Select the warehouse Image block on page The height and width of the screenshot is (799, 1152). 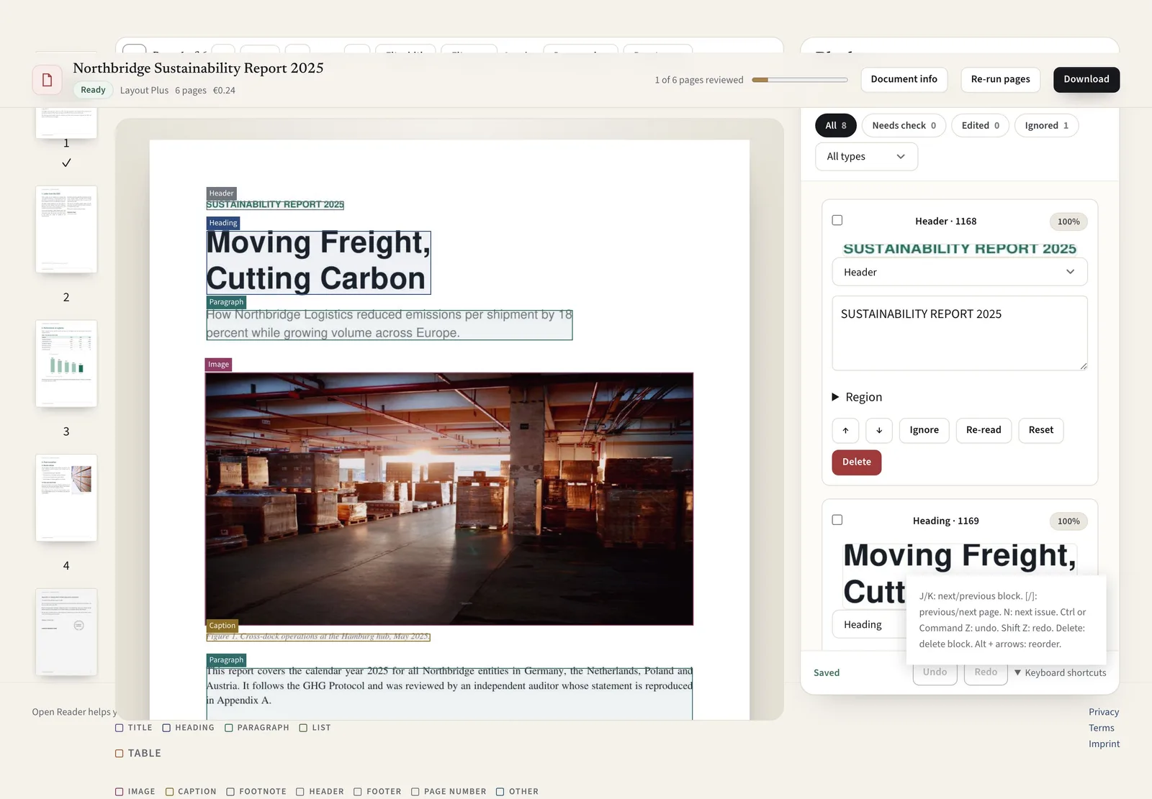coord(449,498)
